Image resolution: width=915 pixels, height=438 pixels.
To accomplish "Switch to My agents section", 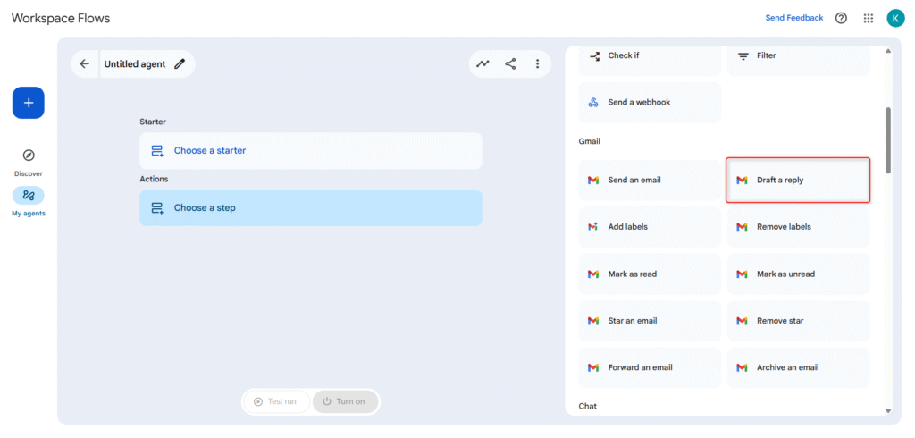I will click(x=29, y=196).
